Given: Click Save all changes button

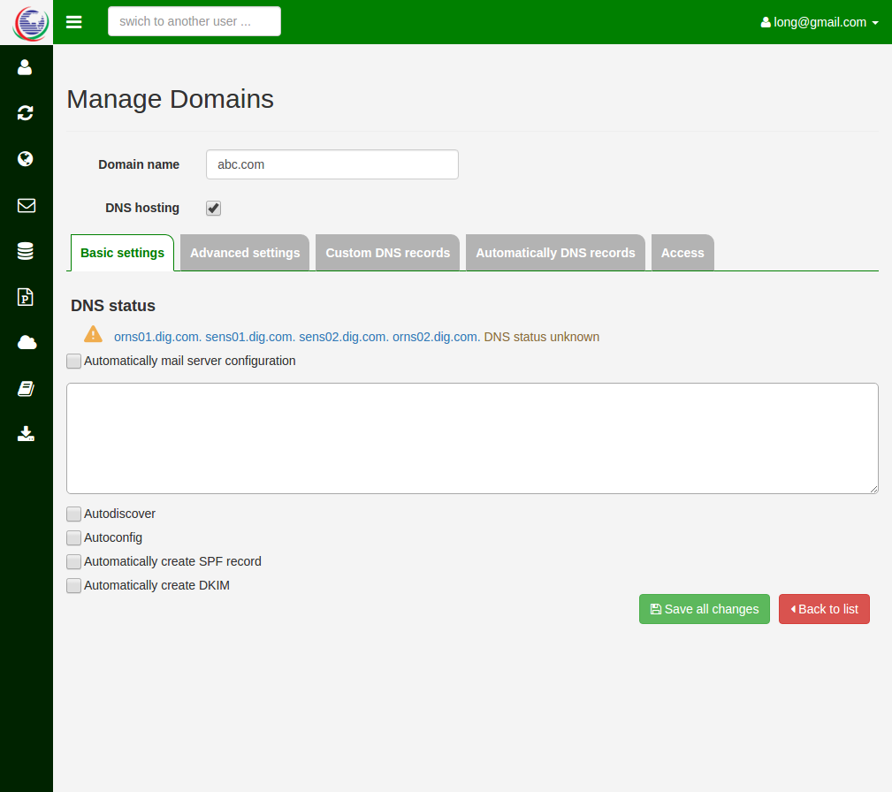Looking at the screenshot, I should [x=704, y=609].
